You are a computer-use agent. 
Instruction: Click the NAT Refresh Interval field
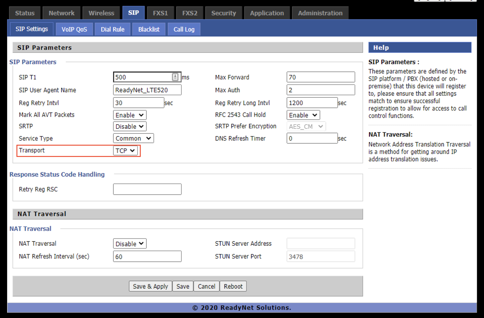coord(147,257)
